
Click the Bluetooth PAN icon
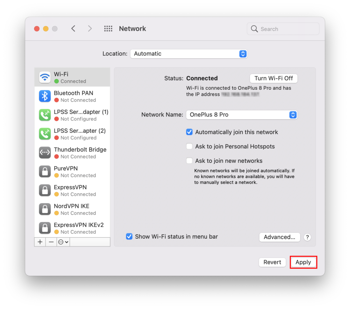coord(45,96)
